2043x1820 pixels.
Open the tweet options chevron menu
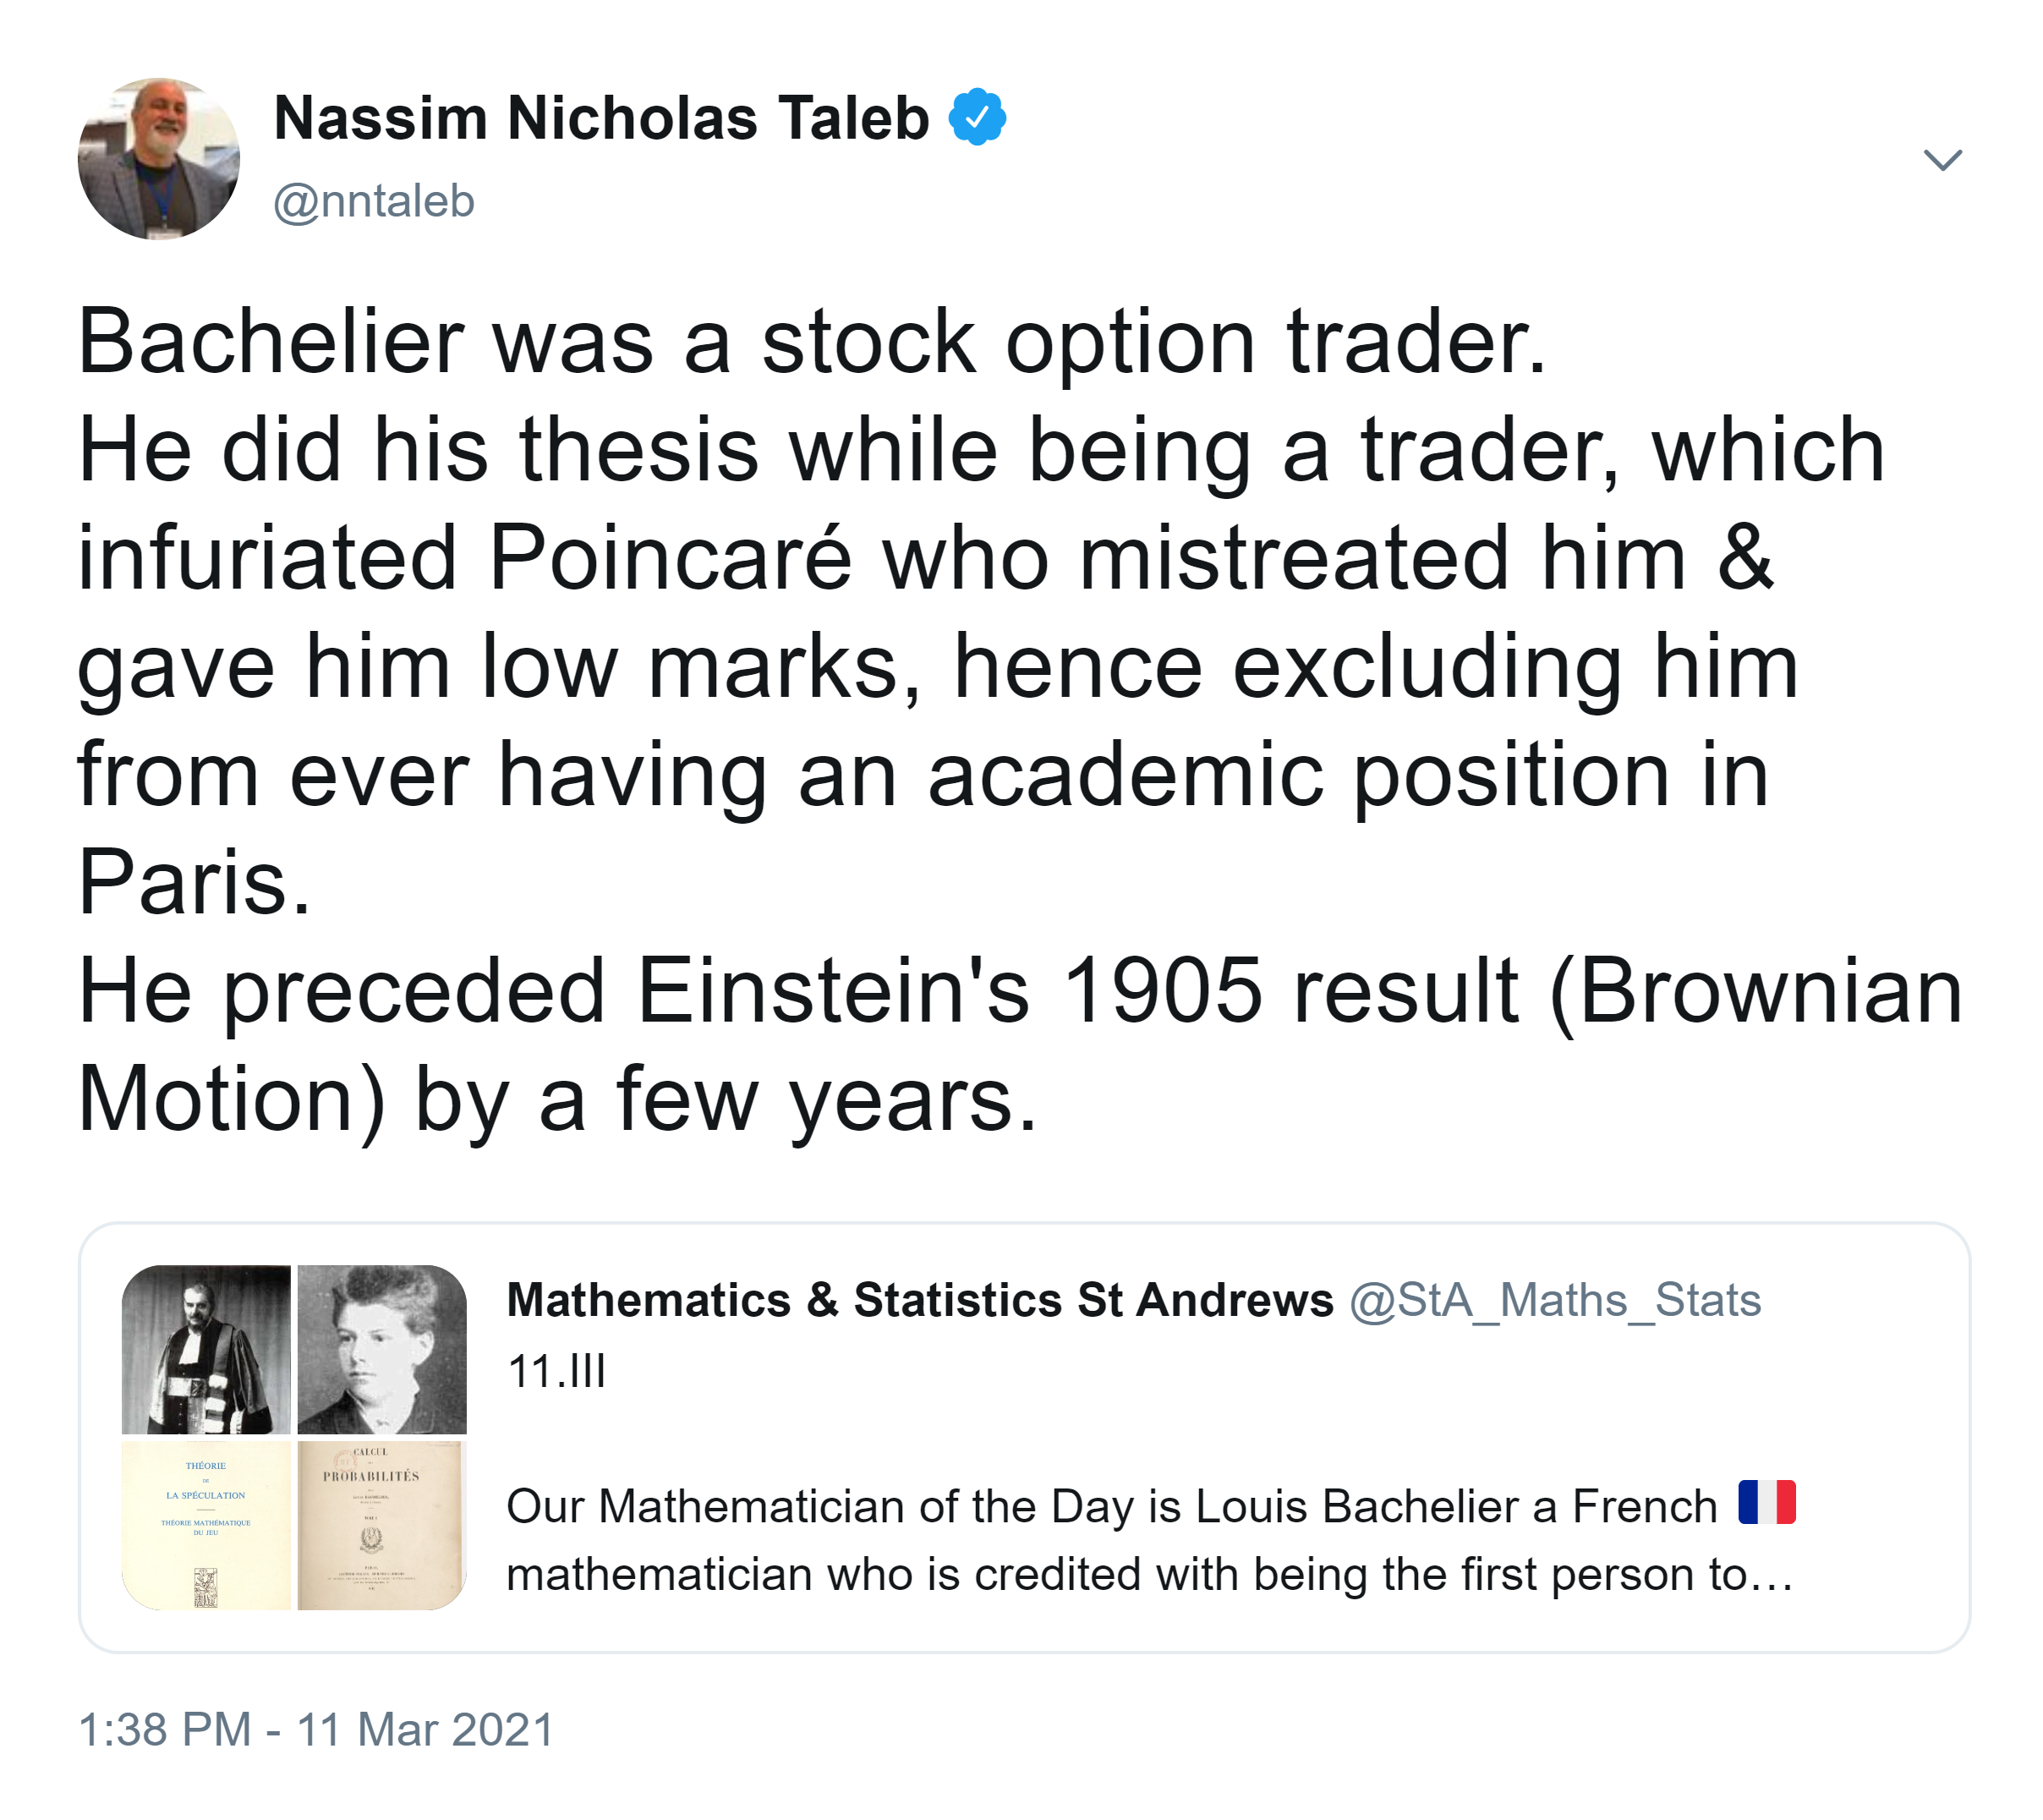coord(1942,159)
